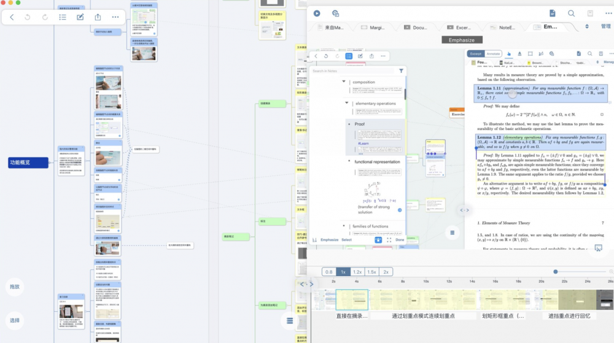Click the 管理 manage button
Viewport: 614px width, 343px height.
click(606, 26)
